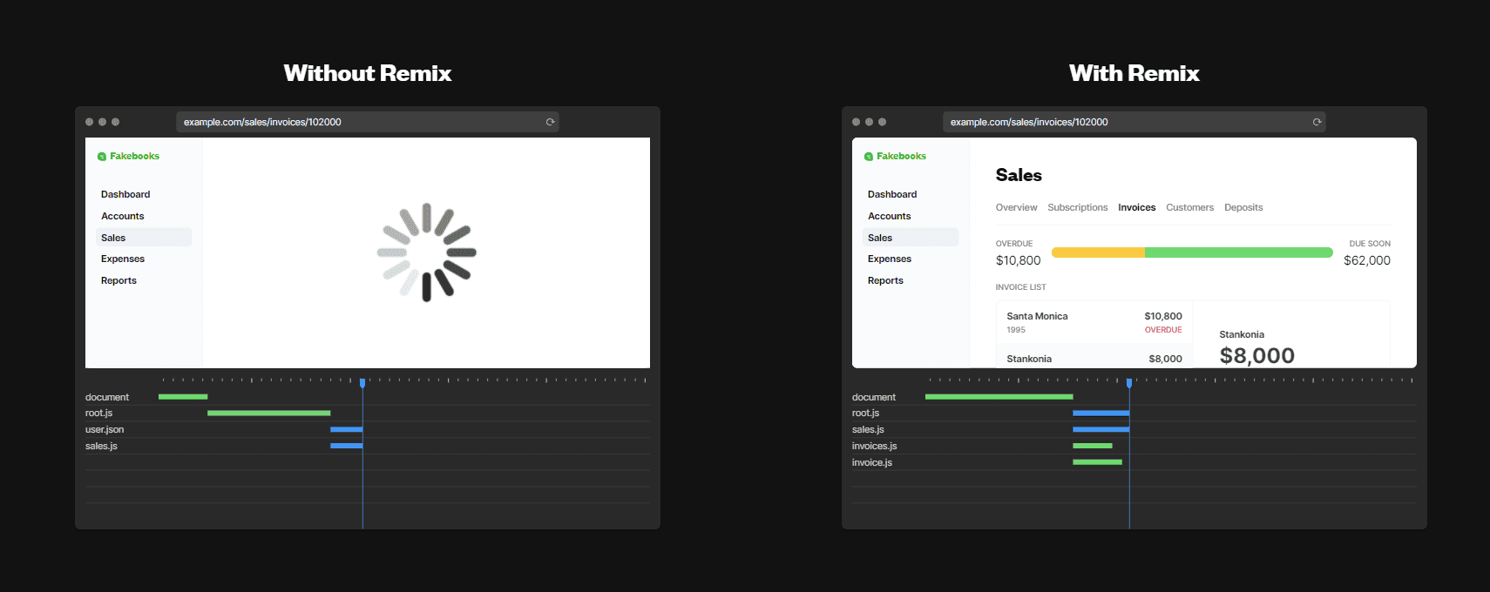Open Accounts in Without Remix sidebar
The height and width of the screenshot is (592, 1490).
[123, 216]
